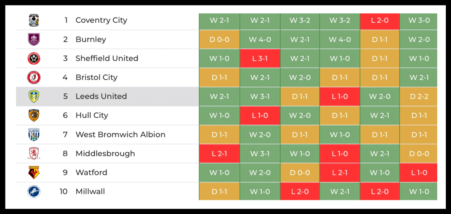The width and height of the screenshot is (451, 214).
Task: Click the Leeds United team name
Action: click(101, 96)
